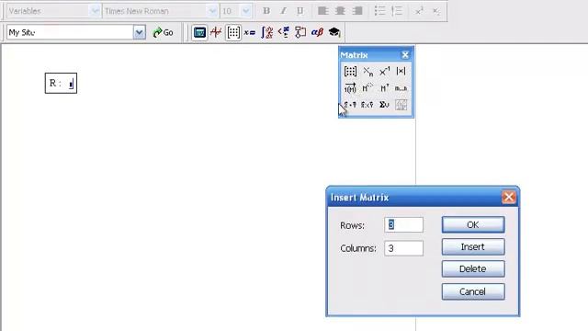Click Cancel in Insert Matrix dialog
The image size is (588, 331).
[473, 291]
